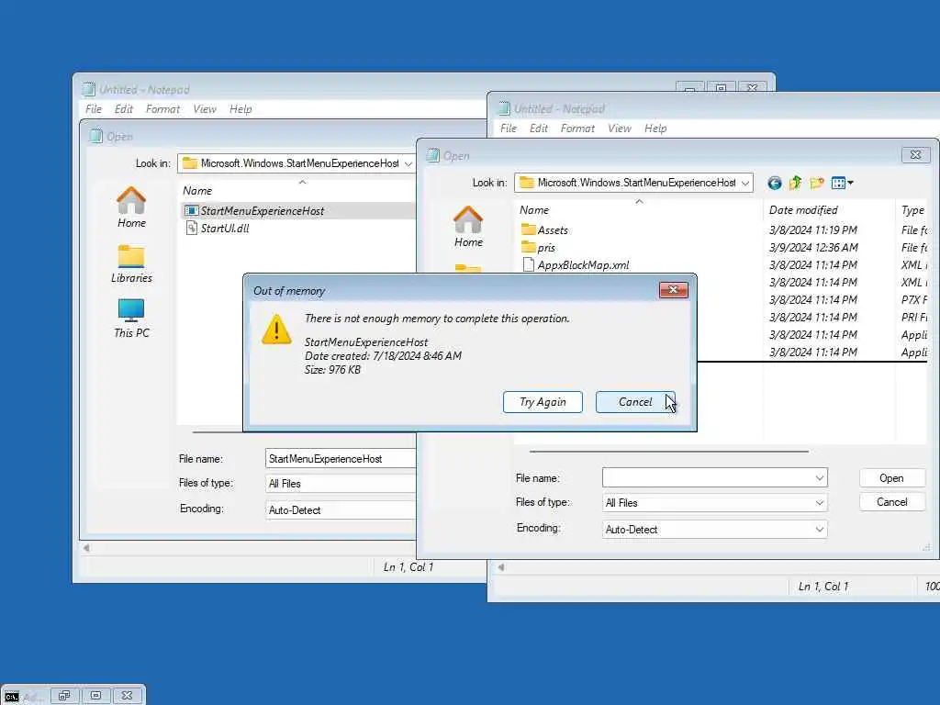The width and height of the screenshot is (940, 705).
Task: Close the Out of memory dialog with red X
Action: coord(673,290)
